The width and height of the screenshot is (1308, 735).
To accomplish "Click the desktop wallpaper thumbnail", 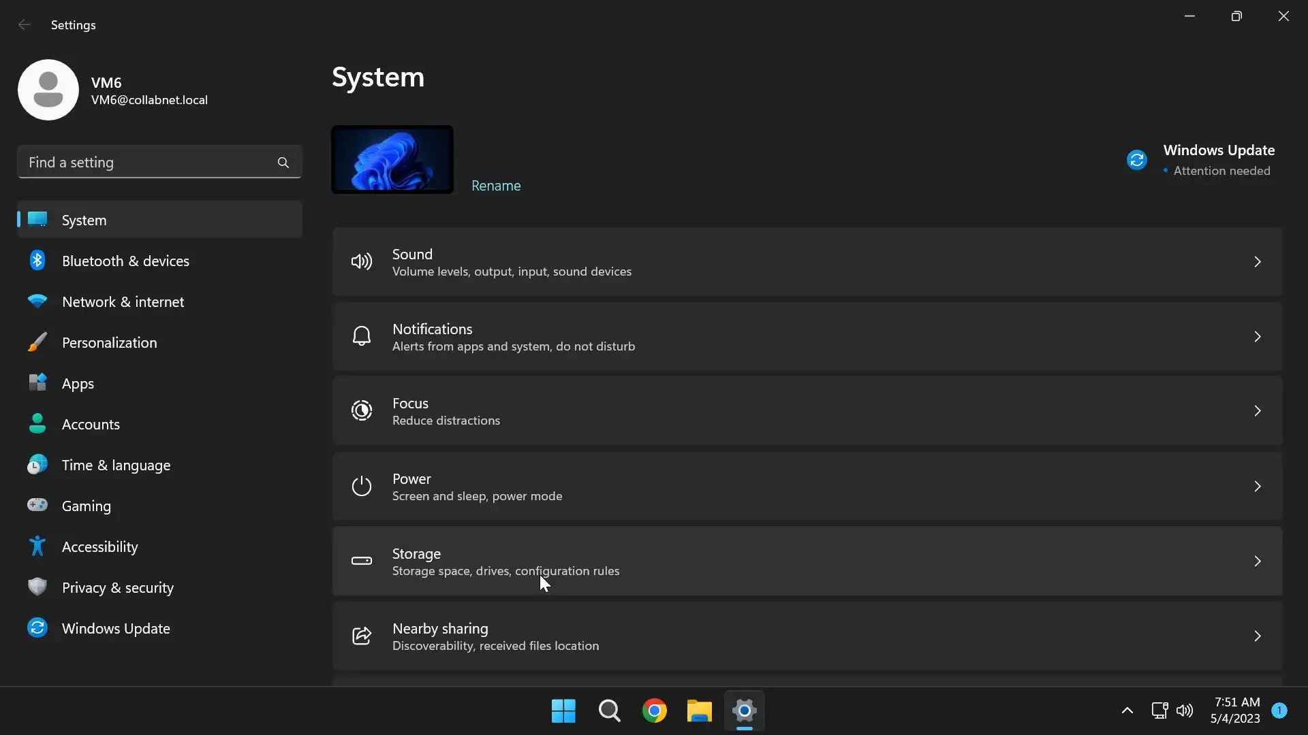I will tap(392, 160).
